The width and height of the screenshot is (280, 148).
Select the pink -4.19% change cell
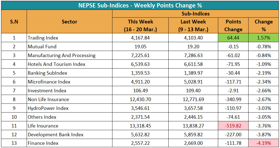pyautogui.click(x=263, y=143)
